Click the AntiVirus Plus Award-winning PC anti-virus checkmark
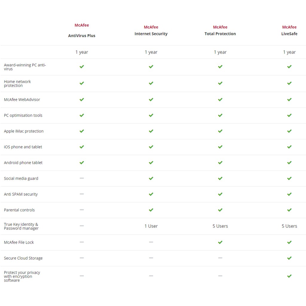The image size is (306, 306). [x=82, y=67]
